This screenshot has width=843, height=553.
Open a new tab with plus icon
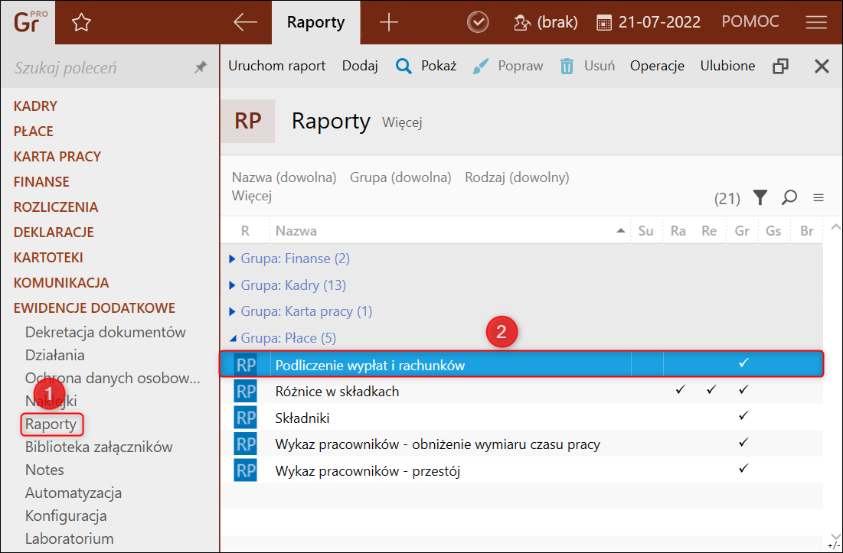(x=389, y=22)
